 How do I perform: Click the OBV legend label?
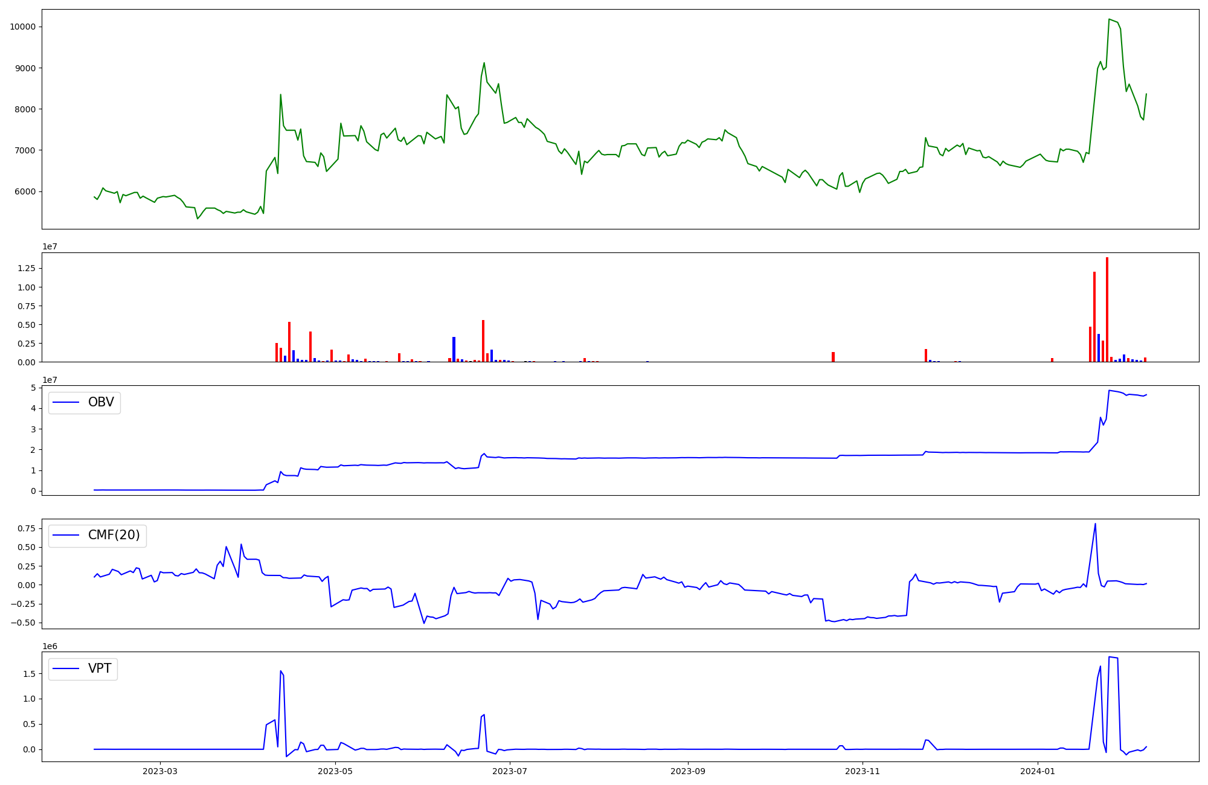(x=101, y=403)
